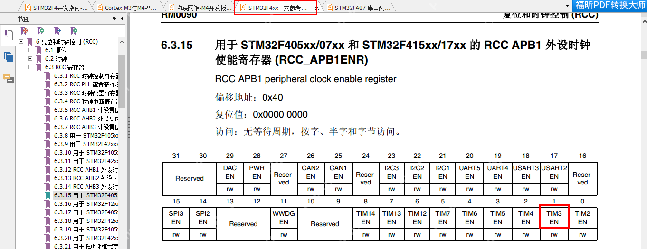This screenshot has width=647, height=249.
Task: Open the bookmark options menu icon
Action: (74, 31)
